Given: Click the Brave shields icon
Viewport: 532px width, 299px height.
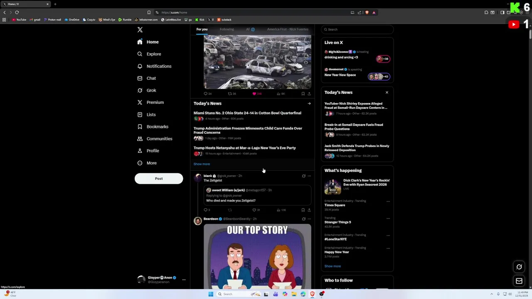Looking at the screenshot, I should click(367, 12).
